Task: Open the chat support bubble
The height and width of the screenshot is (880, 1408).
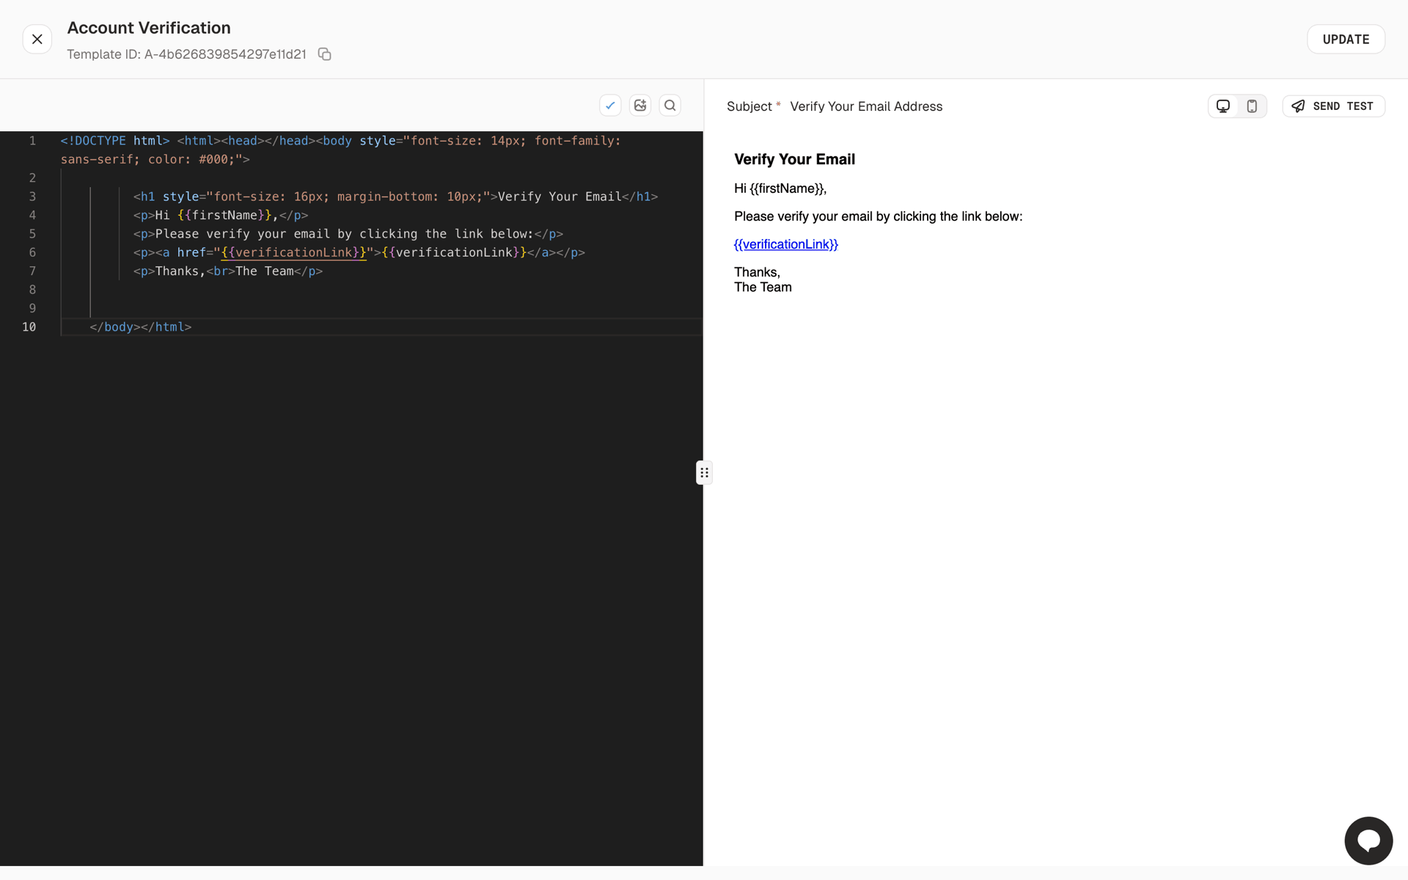Action: [1368, 840]
